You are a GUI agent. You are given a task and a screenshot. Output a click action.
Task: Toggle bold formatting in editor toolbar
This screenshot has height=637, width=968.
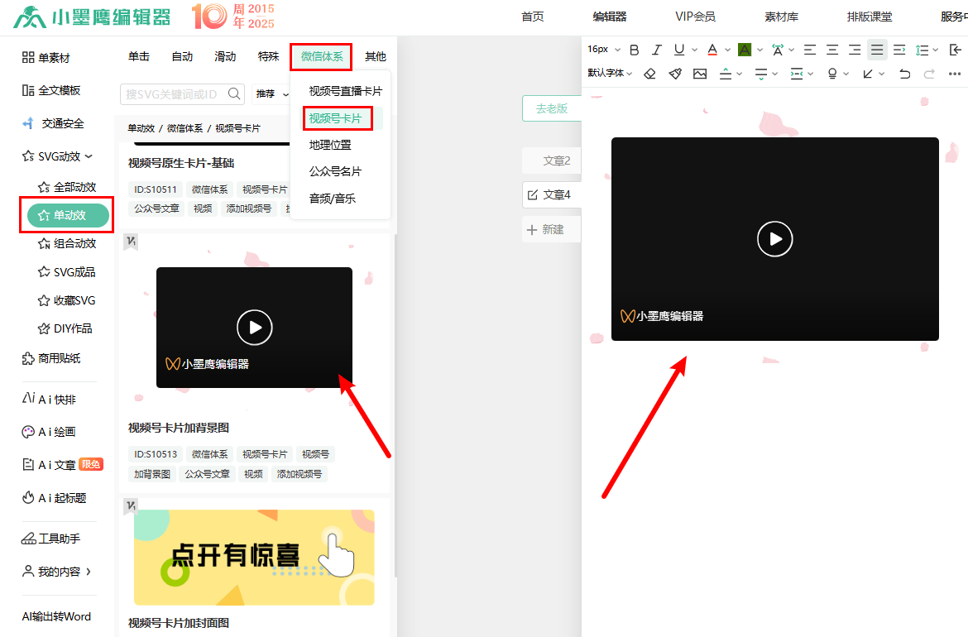635,50
